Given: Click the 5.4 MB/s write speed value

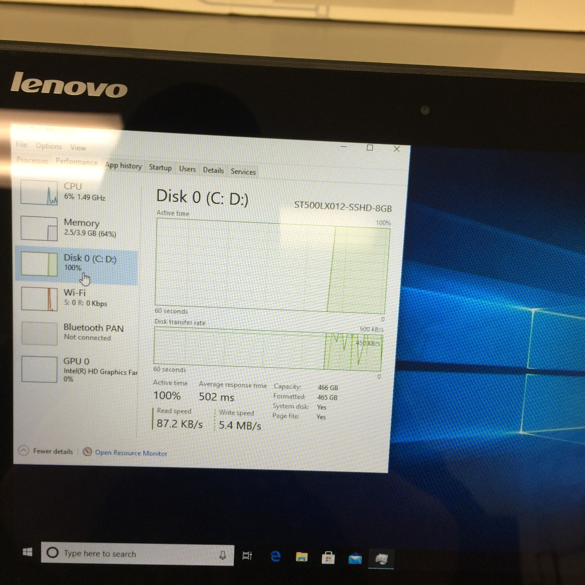Looking at the screenshot, I should click(x=240, y=425).
